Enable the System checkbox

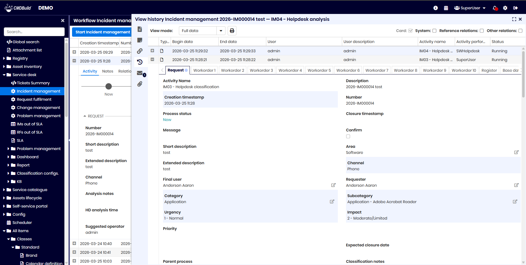pyautogui.click(x=434, y=31)
